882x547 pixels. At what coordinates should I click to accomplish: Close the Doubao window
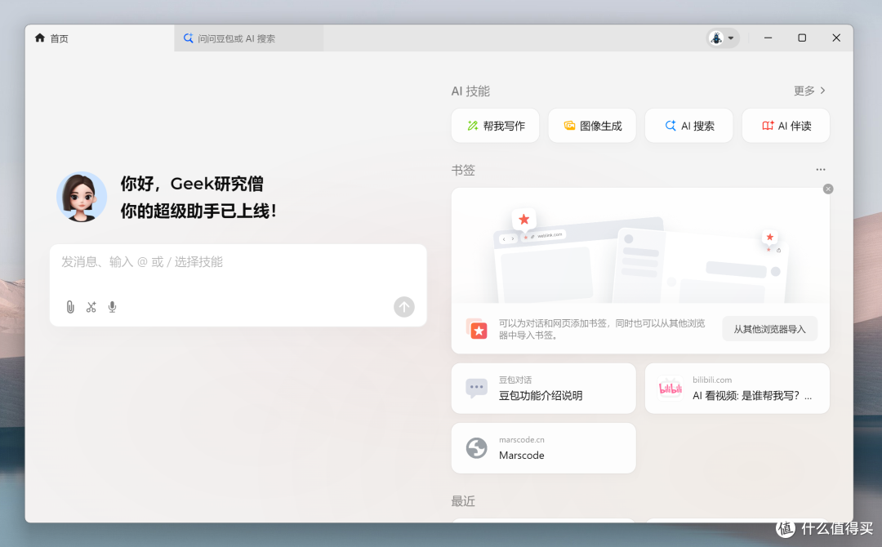(836, 38)
